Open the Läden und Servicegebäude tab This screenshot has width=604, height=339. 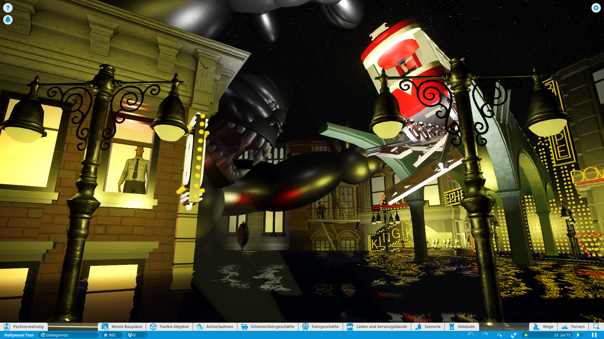(x=377, y=327)
